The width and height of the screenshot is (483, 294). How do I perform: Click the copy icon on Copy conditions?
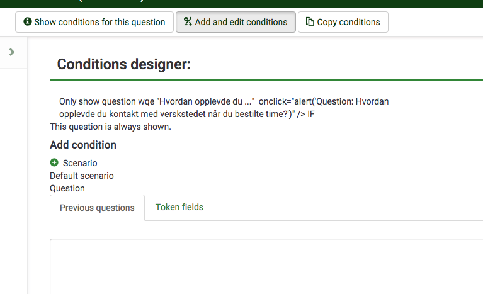pyautogui.click(x=310, y=22)
